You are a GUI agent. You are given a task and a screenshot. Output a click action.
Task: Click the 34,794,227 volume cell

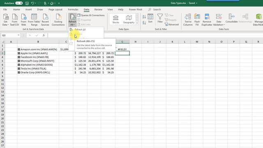(94, 53)
